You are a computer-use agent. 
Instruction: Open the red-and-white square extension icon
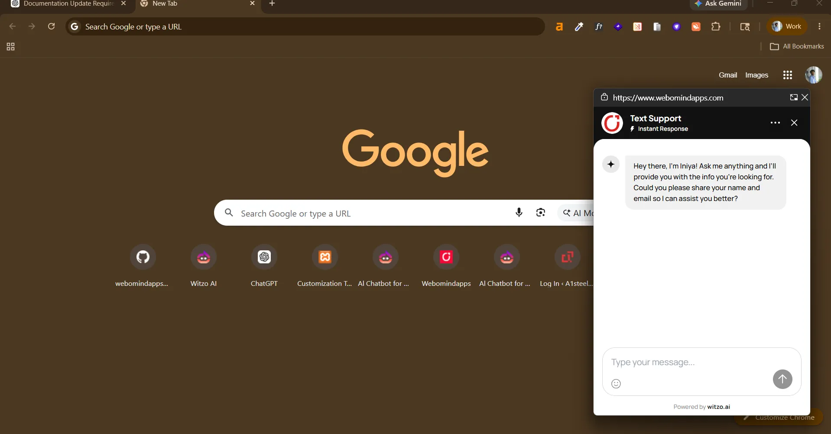[637, 27]
